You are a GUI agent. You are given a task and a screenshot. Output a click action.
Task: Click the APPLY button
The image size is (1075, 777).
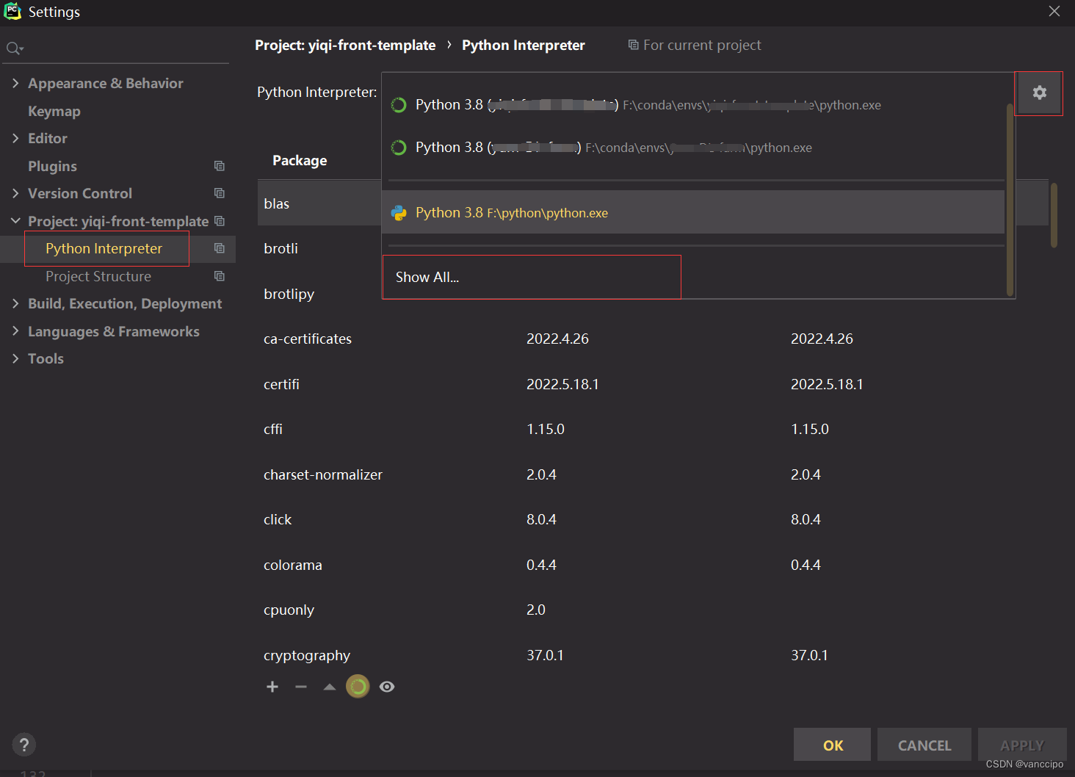[x=1022, y=745]
